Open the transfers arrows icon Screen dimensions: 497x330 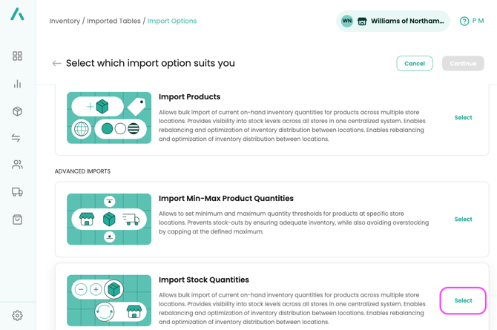point(17,138)
